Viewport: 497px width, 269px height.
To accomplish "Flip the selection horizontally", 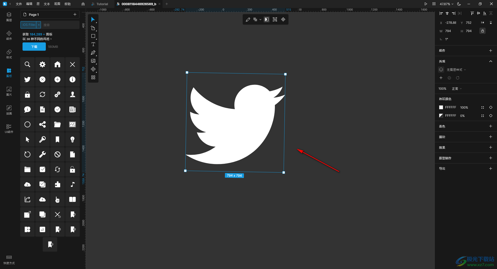I will pyautogui.click(x=483, y=23).
